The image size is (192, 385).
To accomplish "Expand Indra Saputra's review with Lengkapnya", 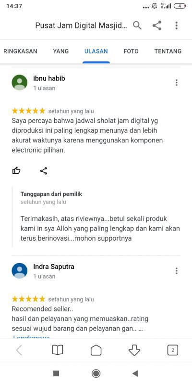I will 31,337.
